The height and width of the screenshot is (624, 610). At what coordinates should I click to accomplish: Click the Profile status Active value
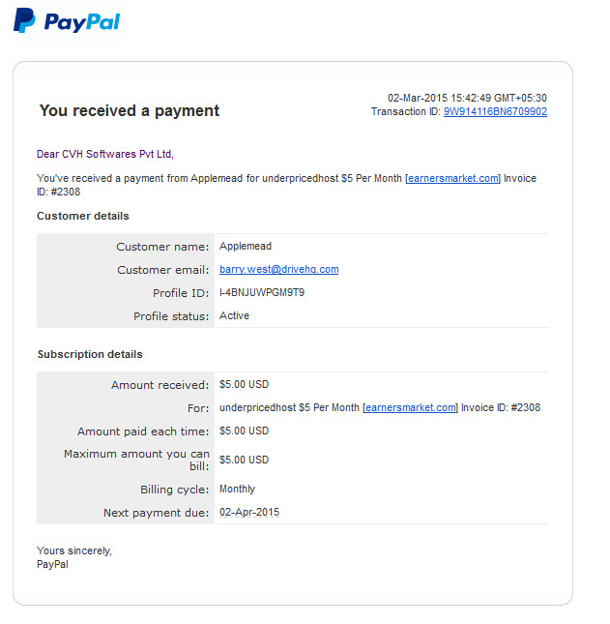(234, 315)
